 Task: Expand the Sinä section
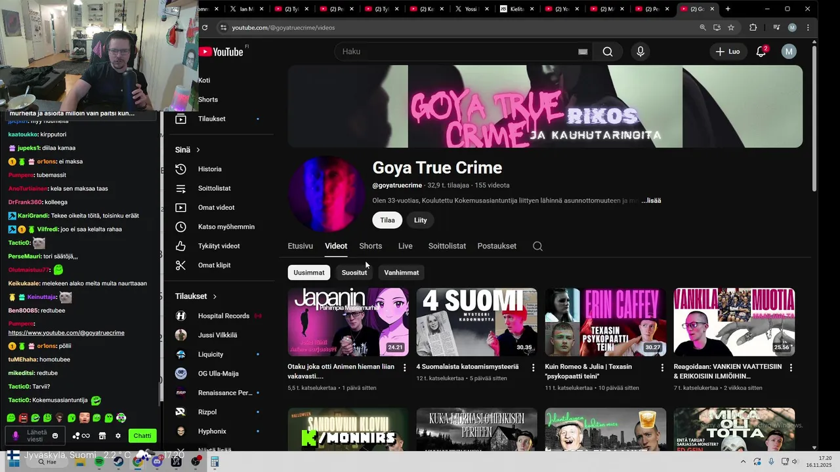188,150
